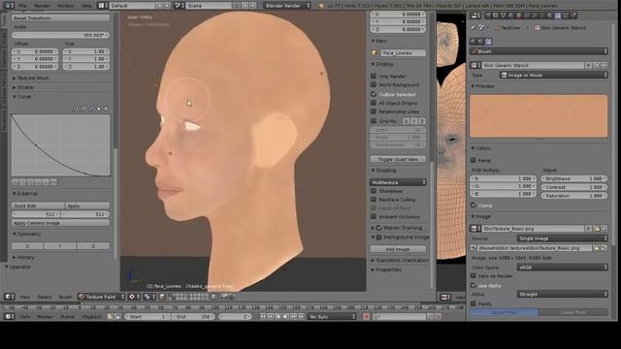Open the Multitexture shading dropdown

398,182
